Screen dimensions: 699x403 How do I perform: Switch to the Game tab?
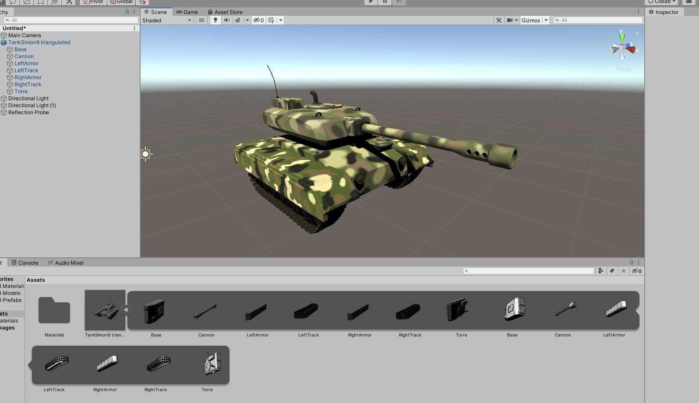point(187,12)
